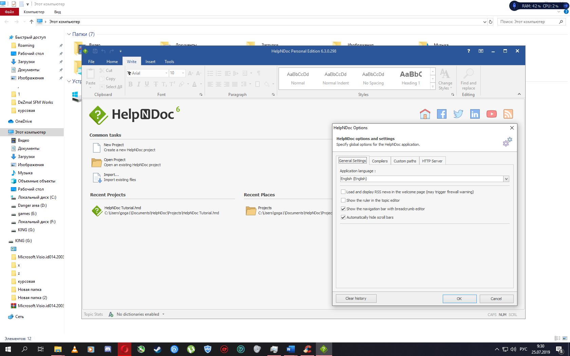
Task: Click the show paragraph marks icon
Action: click(259, 73)
